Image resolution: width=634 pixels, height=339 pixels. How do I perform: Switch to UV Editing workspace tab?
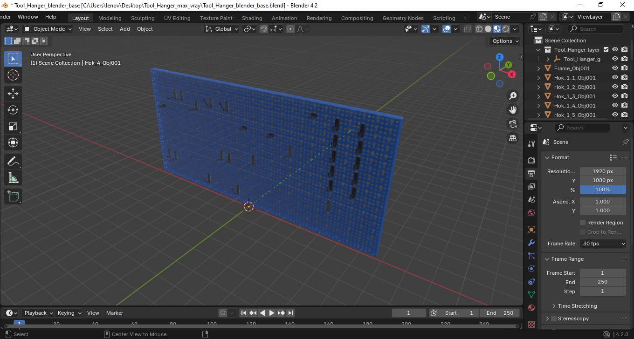click(x=177, y=18)
